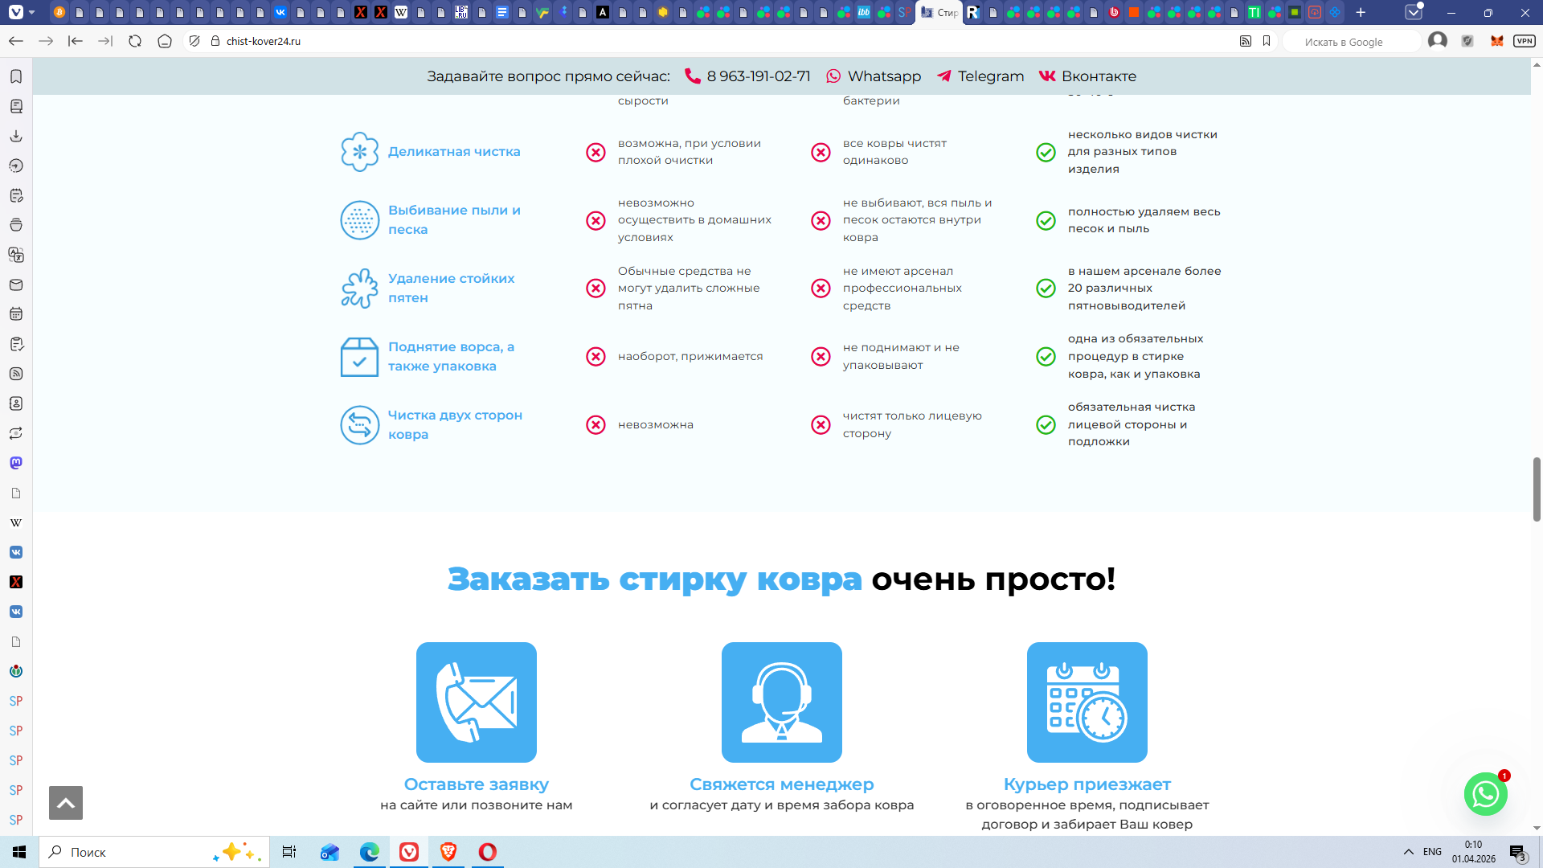Expand hidden system tray icons
The height and width of the screenshot is (868, 1543).
(x=1408, y=852)
